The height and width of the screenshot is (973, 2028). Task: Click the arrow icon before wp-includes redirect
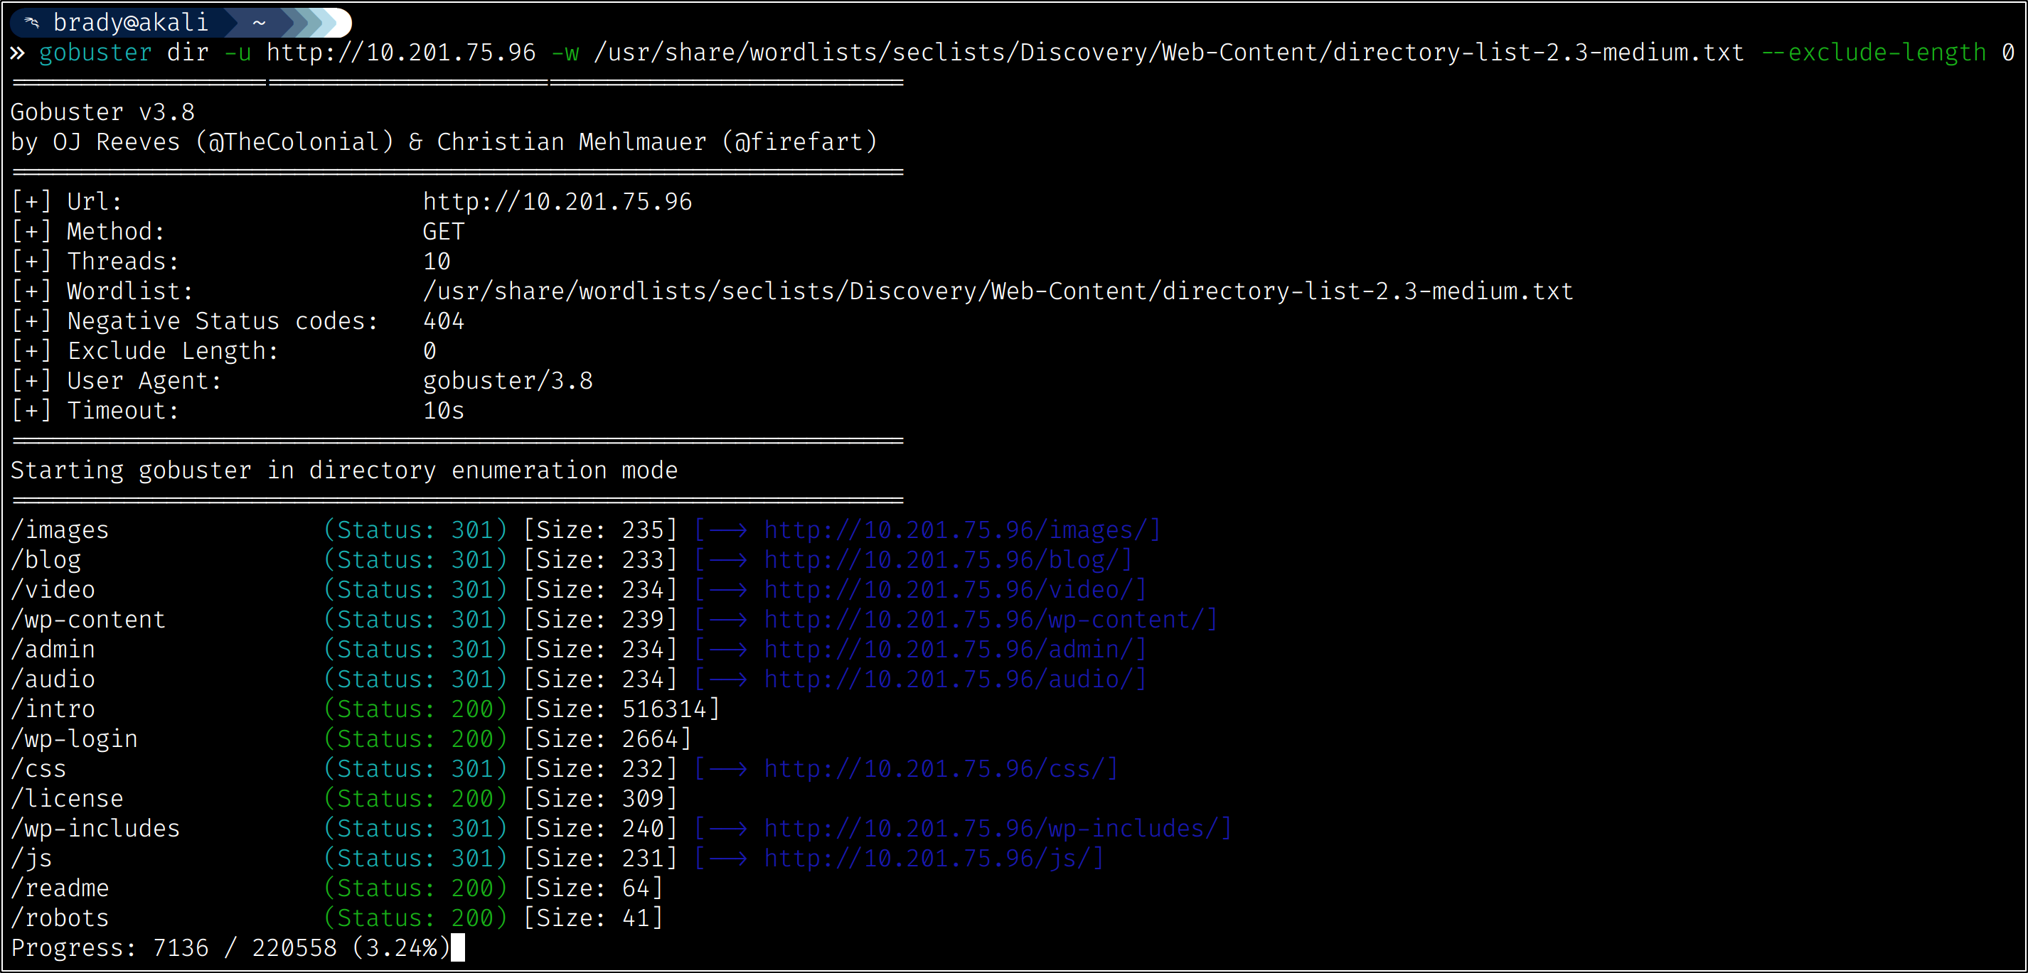728,828
